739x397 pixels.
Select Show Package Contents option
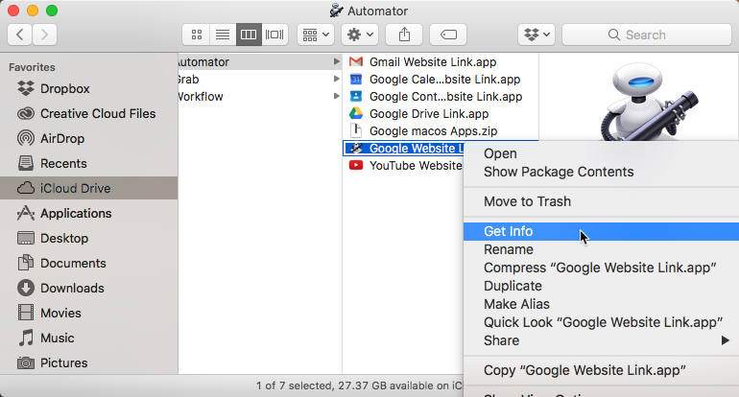pos(559,172)
